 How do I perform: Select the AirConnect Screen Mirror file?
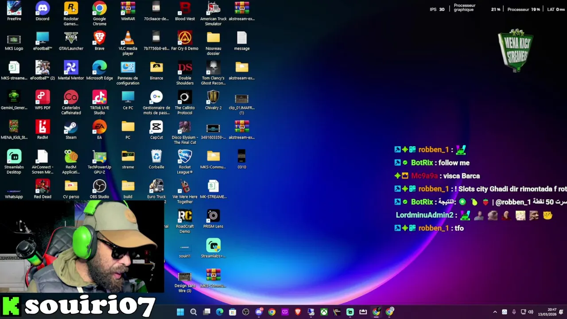click(x=43, y=162)
